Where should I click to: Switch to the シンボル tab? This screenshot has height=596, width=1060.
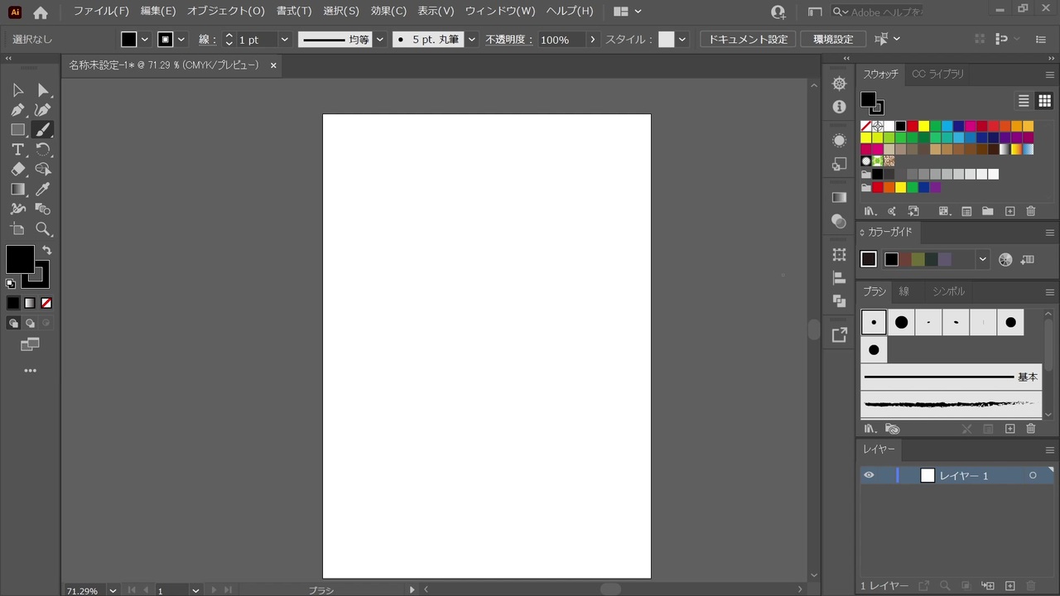[948, 291]
